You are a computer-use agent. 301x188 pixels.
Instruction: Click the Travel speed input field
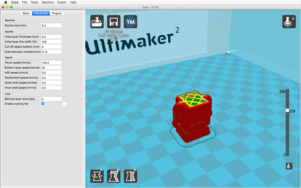[x=51, y=63]
